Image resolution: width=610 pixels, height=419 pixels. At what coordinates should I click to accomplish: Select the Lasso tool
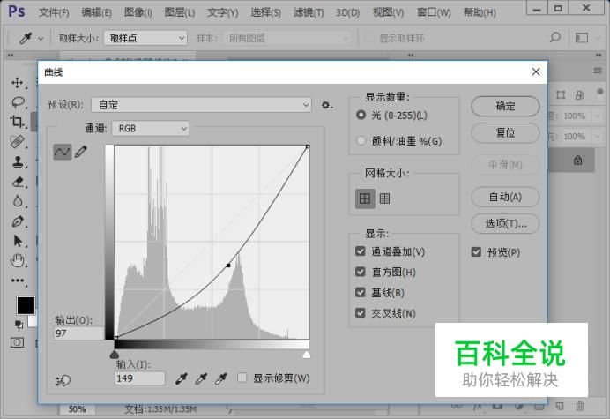(x=18, y=102)
